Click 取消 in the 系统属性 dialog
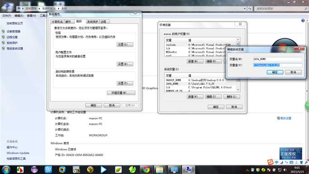 112,105
